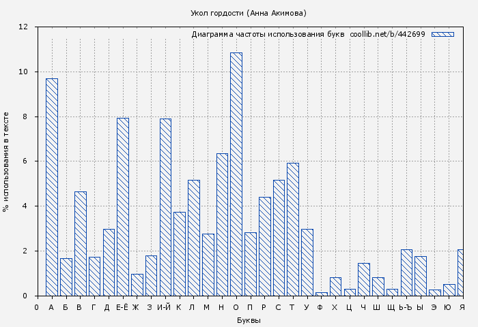
Task: Click the Буквы x-axis title
Action: click(x=249, y=320)
